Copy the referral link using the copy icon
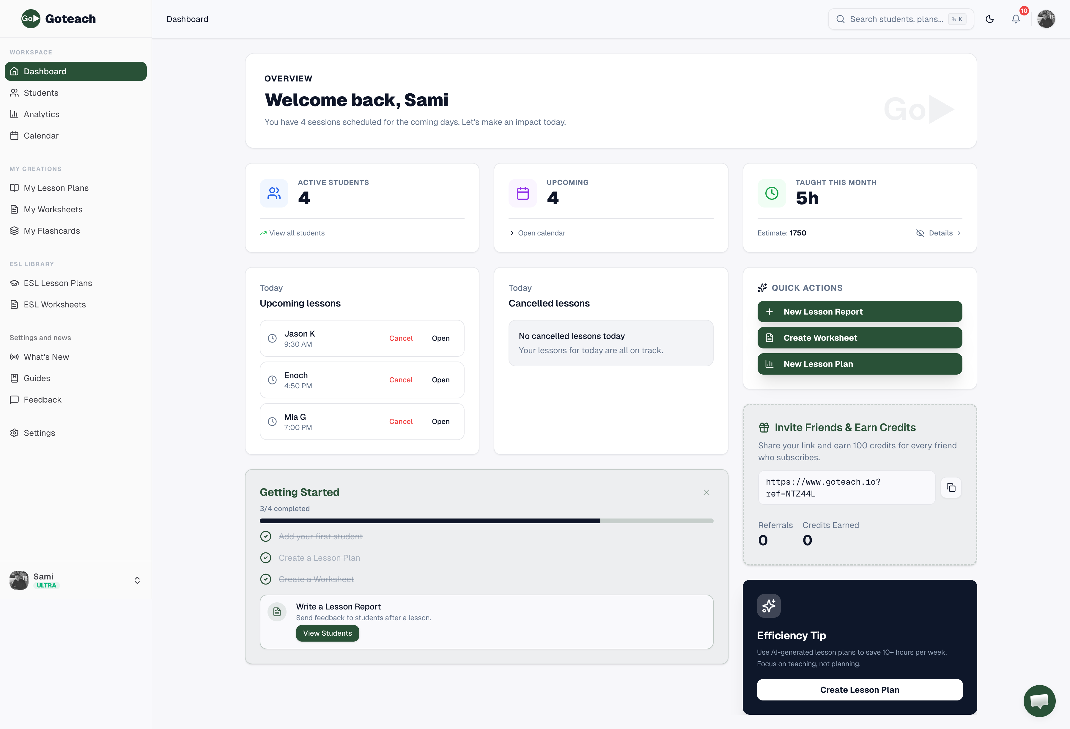 pos(951,488)
